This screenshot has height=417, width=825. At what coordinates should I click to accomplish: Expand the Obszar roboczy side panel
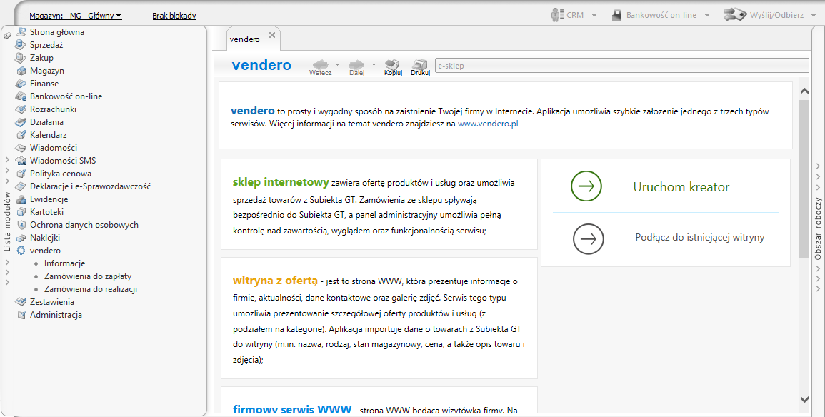[818, 228]
